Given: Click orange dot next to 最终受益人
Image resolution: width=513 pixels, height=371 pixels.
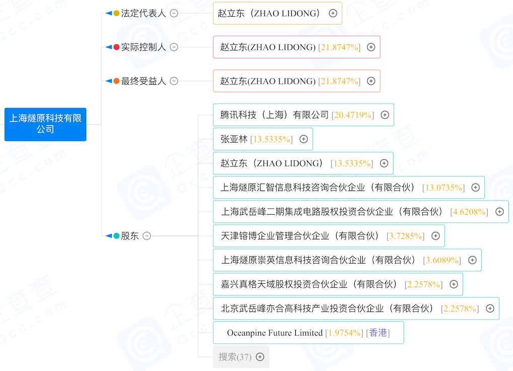Looking at the screenshot, I should (116, 81).
